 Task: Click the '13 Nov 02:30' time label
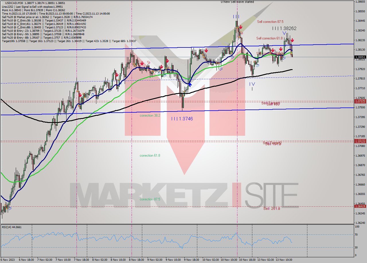[x=265, y=260]
